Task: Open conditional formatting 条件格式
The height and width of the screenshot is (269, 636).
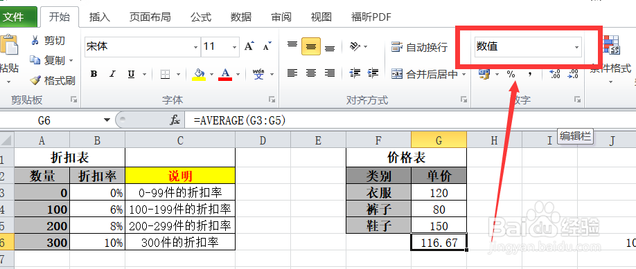Action: click(611, 60)
